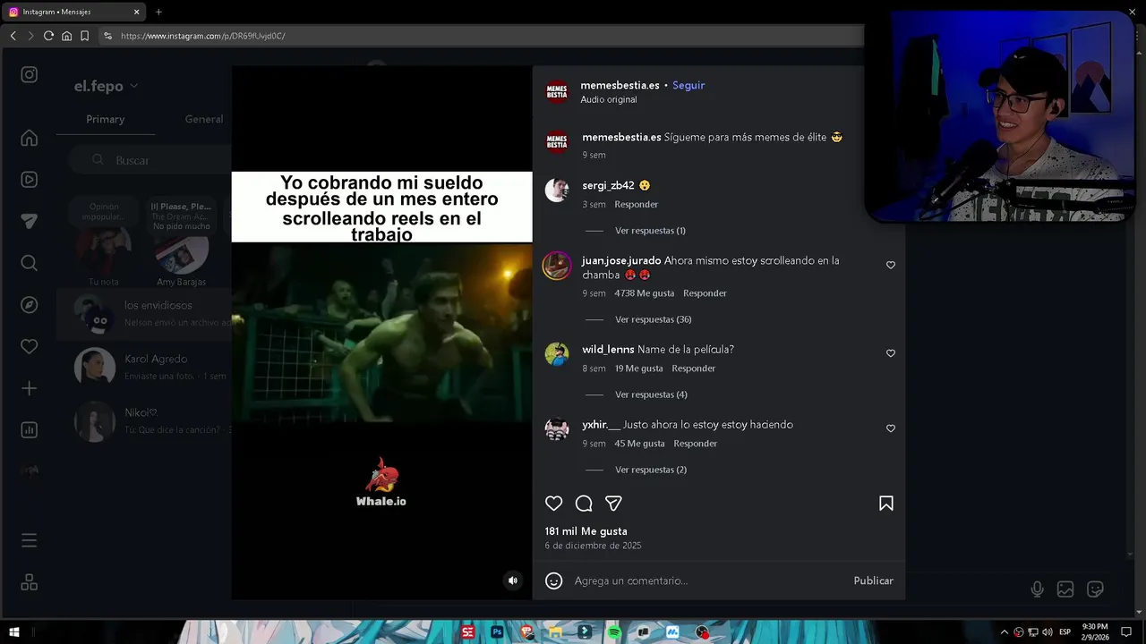Screen dimensions: 1146x644
Task: Reply to sergi_zb42's comment
Action: click(637, 204)
